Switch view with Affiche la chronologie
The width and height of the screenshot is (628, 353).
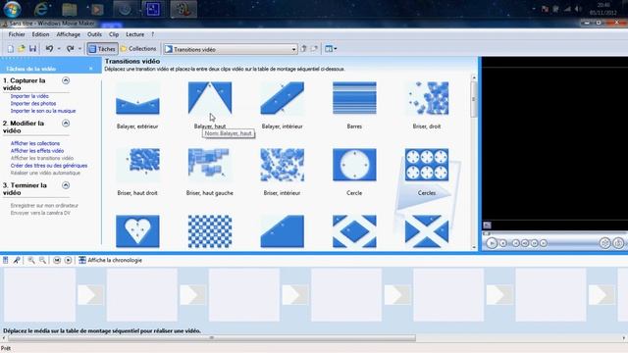click(x=110, y=260)
